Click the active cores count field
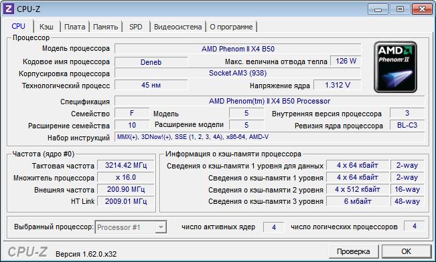Viewport: 436px width, 262px height. click(274, 227)
